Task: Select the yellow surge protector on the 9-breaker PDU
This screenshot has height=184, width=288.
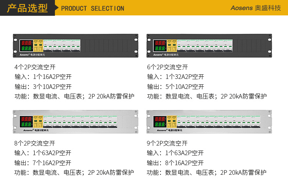Action: tap(171, 122)
